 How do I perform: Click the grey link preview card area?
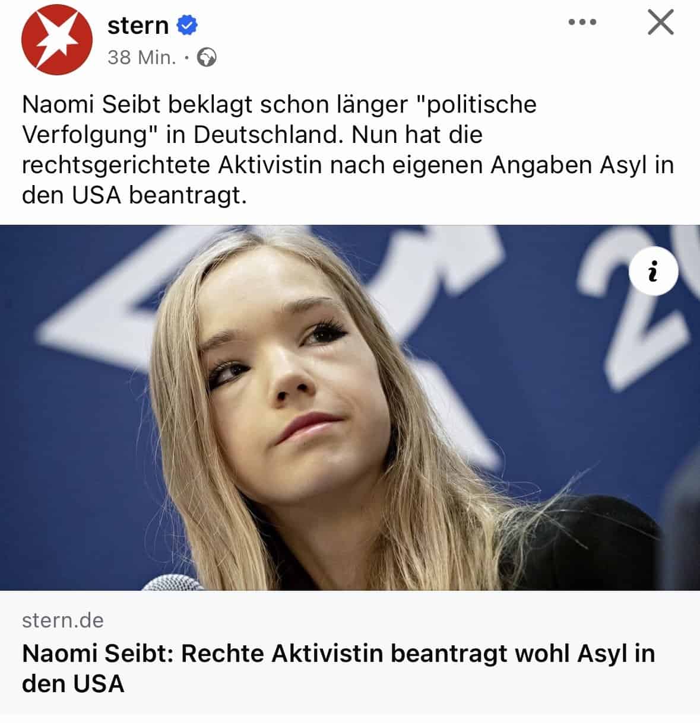pos(350,652)
